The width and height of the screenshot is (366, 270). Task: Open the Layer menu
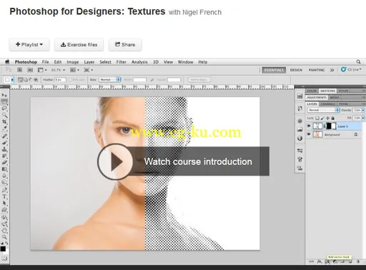pos(89,62)
